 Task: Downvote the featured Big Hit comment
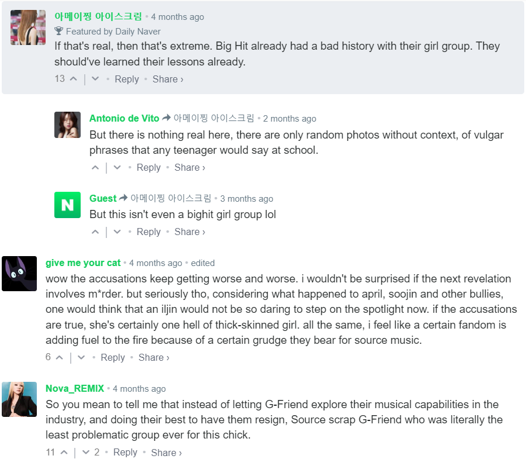pos(95,79)
